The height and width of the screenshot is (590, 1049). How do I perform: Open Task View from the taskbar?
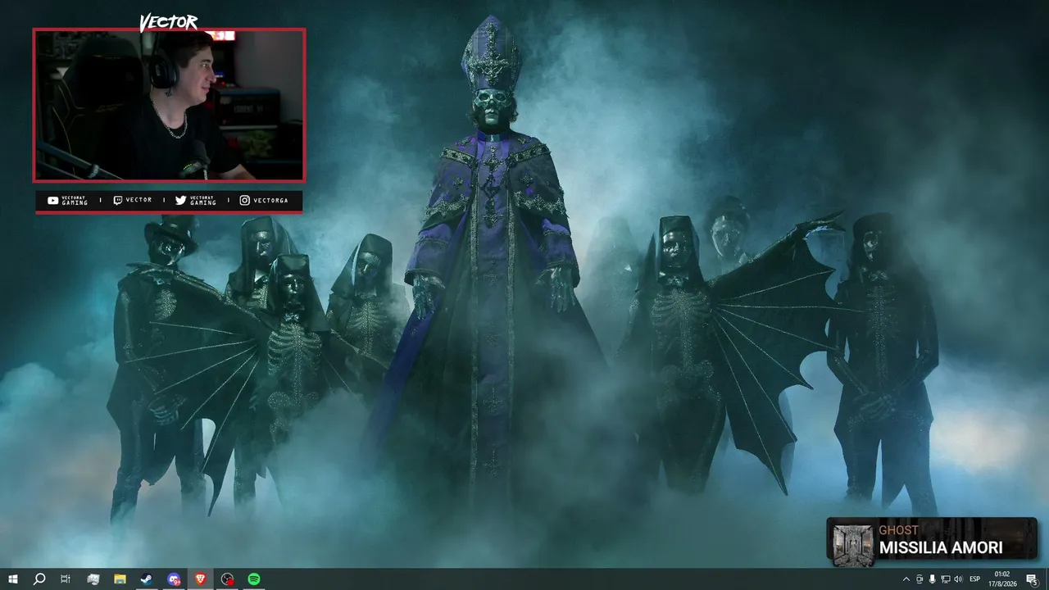(x=66, y=579)
